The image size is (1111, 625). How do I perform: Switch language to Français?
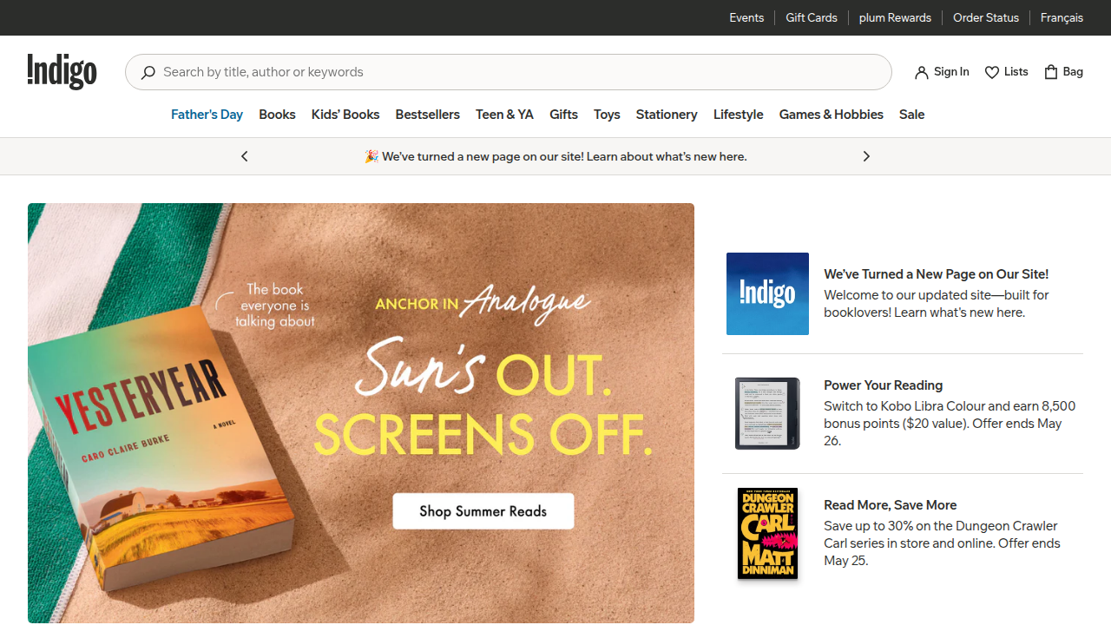1062,17
